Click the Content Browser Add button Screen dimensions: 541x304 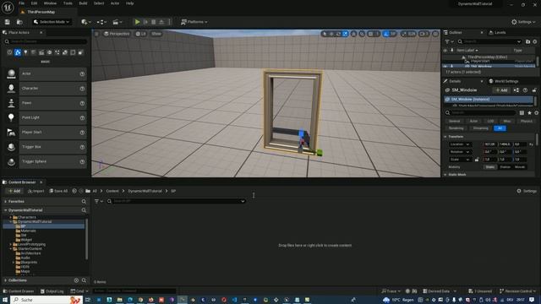pyautogui.click(x=14, y=191)
